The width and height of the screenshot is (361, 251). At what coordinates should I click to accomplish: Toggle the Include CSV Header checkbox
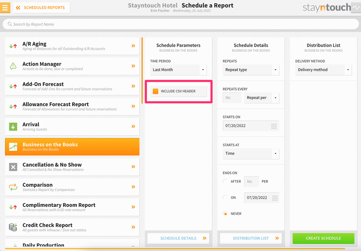pyautogui.click(x=156, y=91)
